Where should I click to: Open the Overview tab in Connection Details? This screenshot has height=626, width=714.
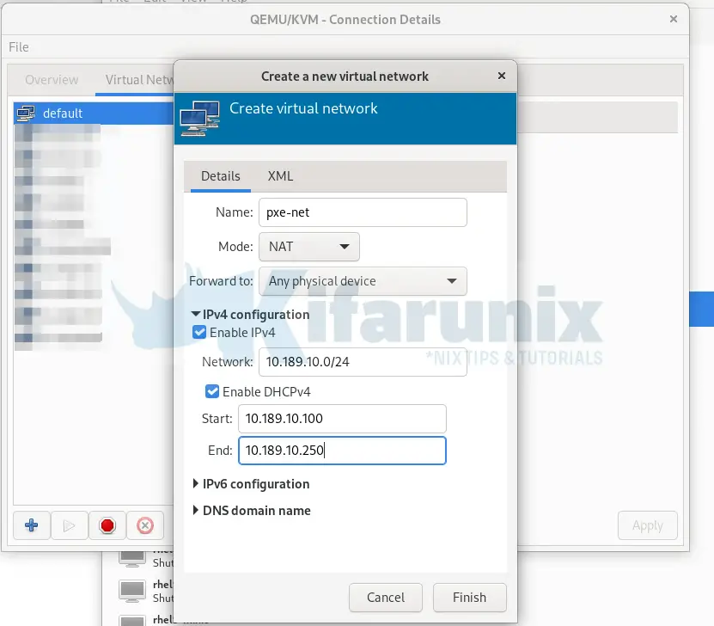point(52,80)
